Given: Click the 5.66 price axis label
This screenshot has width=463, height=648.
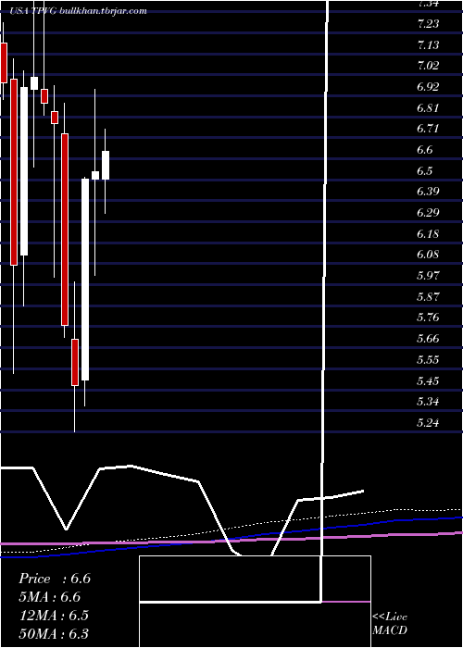Looking at the screenshot, I should tap(428, 340).
